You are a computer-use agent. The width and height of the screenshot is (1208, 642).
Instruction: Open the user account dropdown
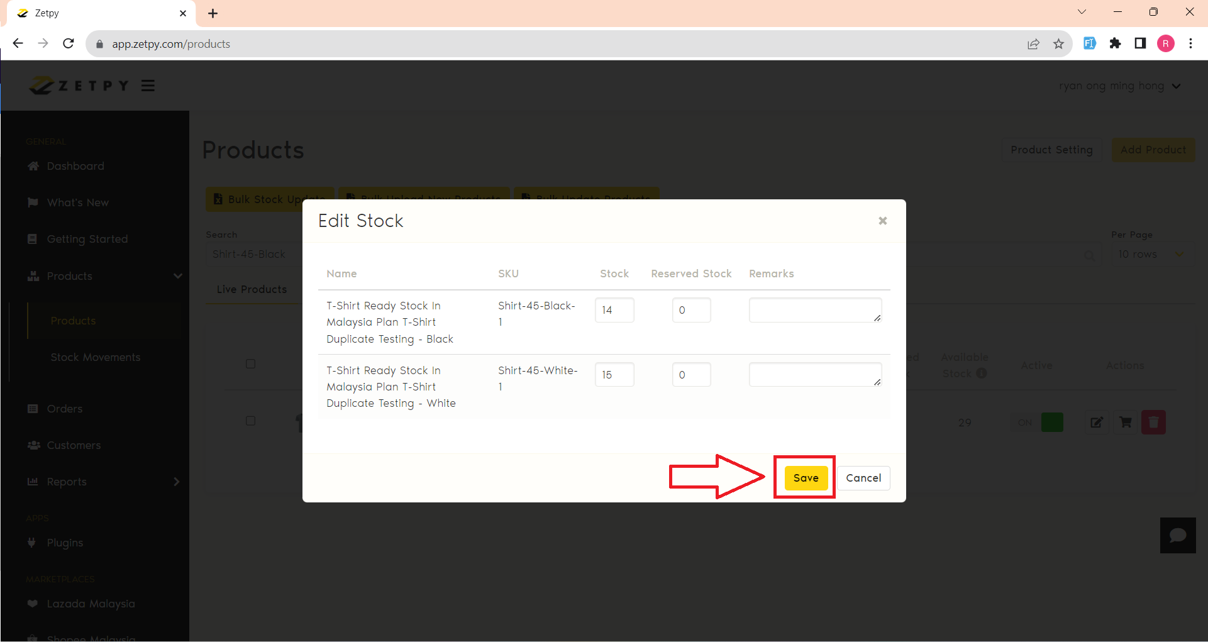tap(1119, 86)
